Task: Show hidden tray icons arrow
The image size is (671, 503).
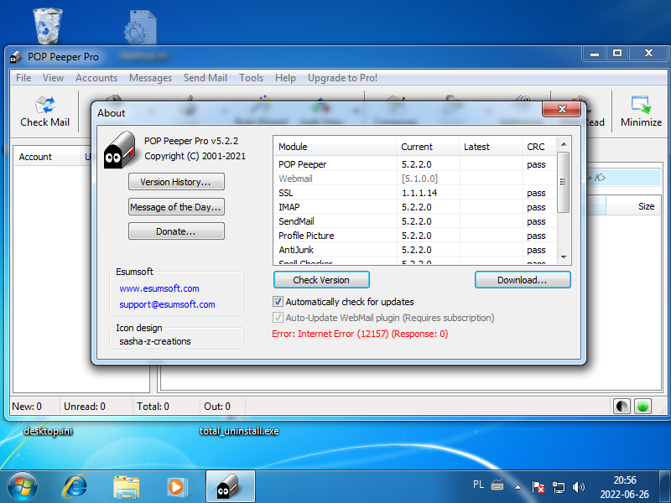Action: (518, 487)
